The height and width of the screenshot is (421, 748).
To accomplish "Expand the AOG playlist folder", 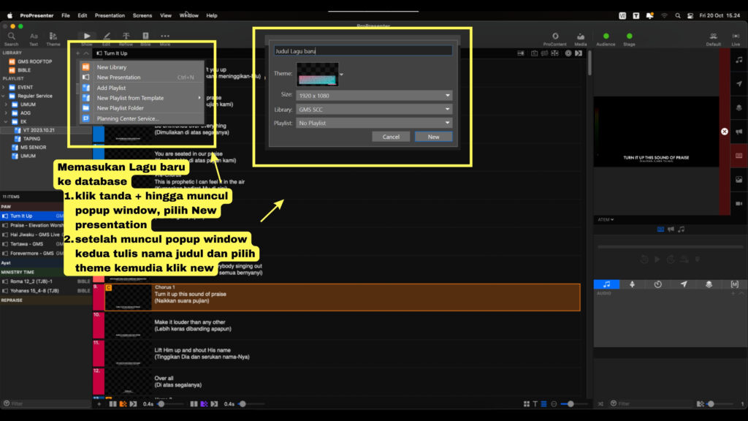I will [6, 113].
